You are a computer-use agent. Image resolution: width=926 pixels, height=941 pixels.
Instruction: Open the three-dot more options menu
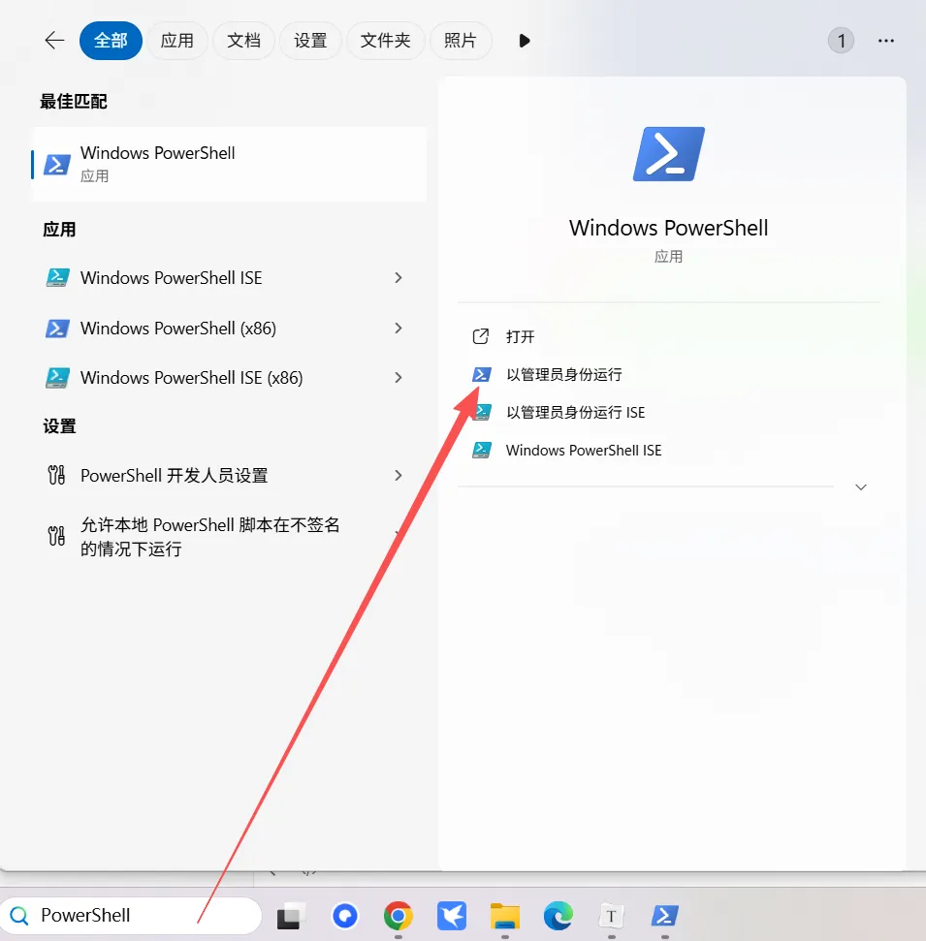point(886,41)
